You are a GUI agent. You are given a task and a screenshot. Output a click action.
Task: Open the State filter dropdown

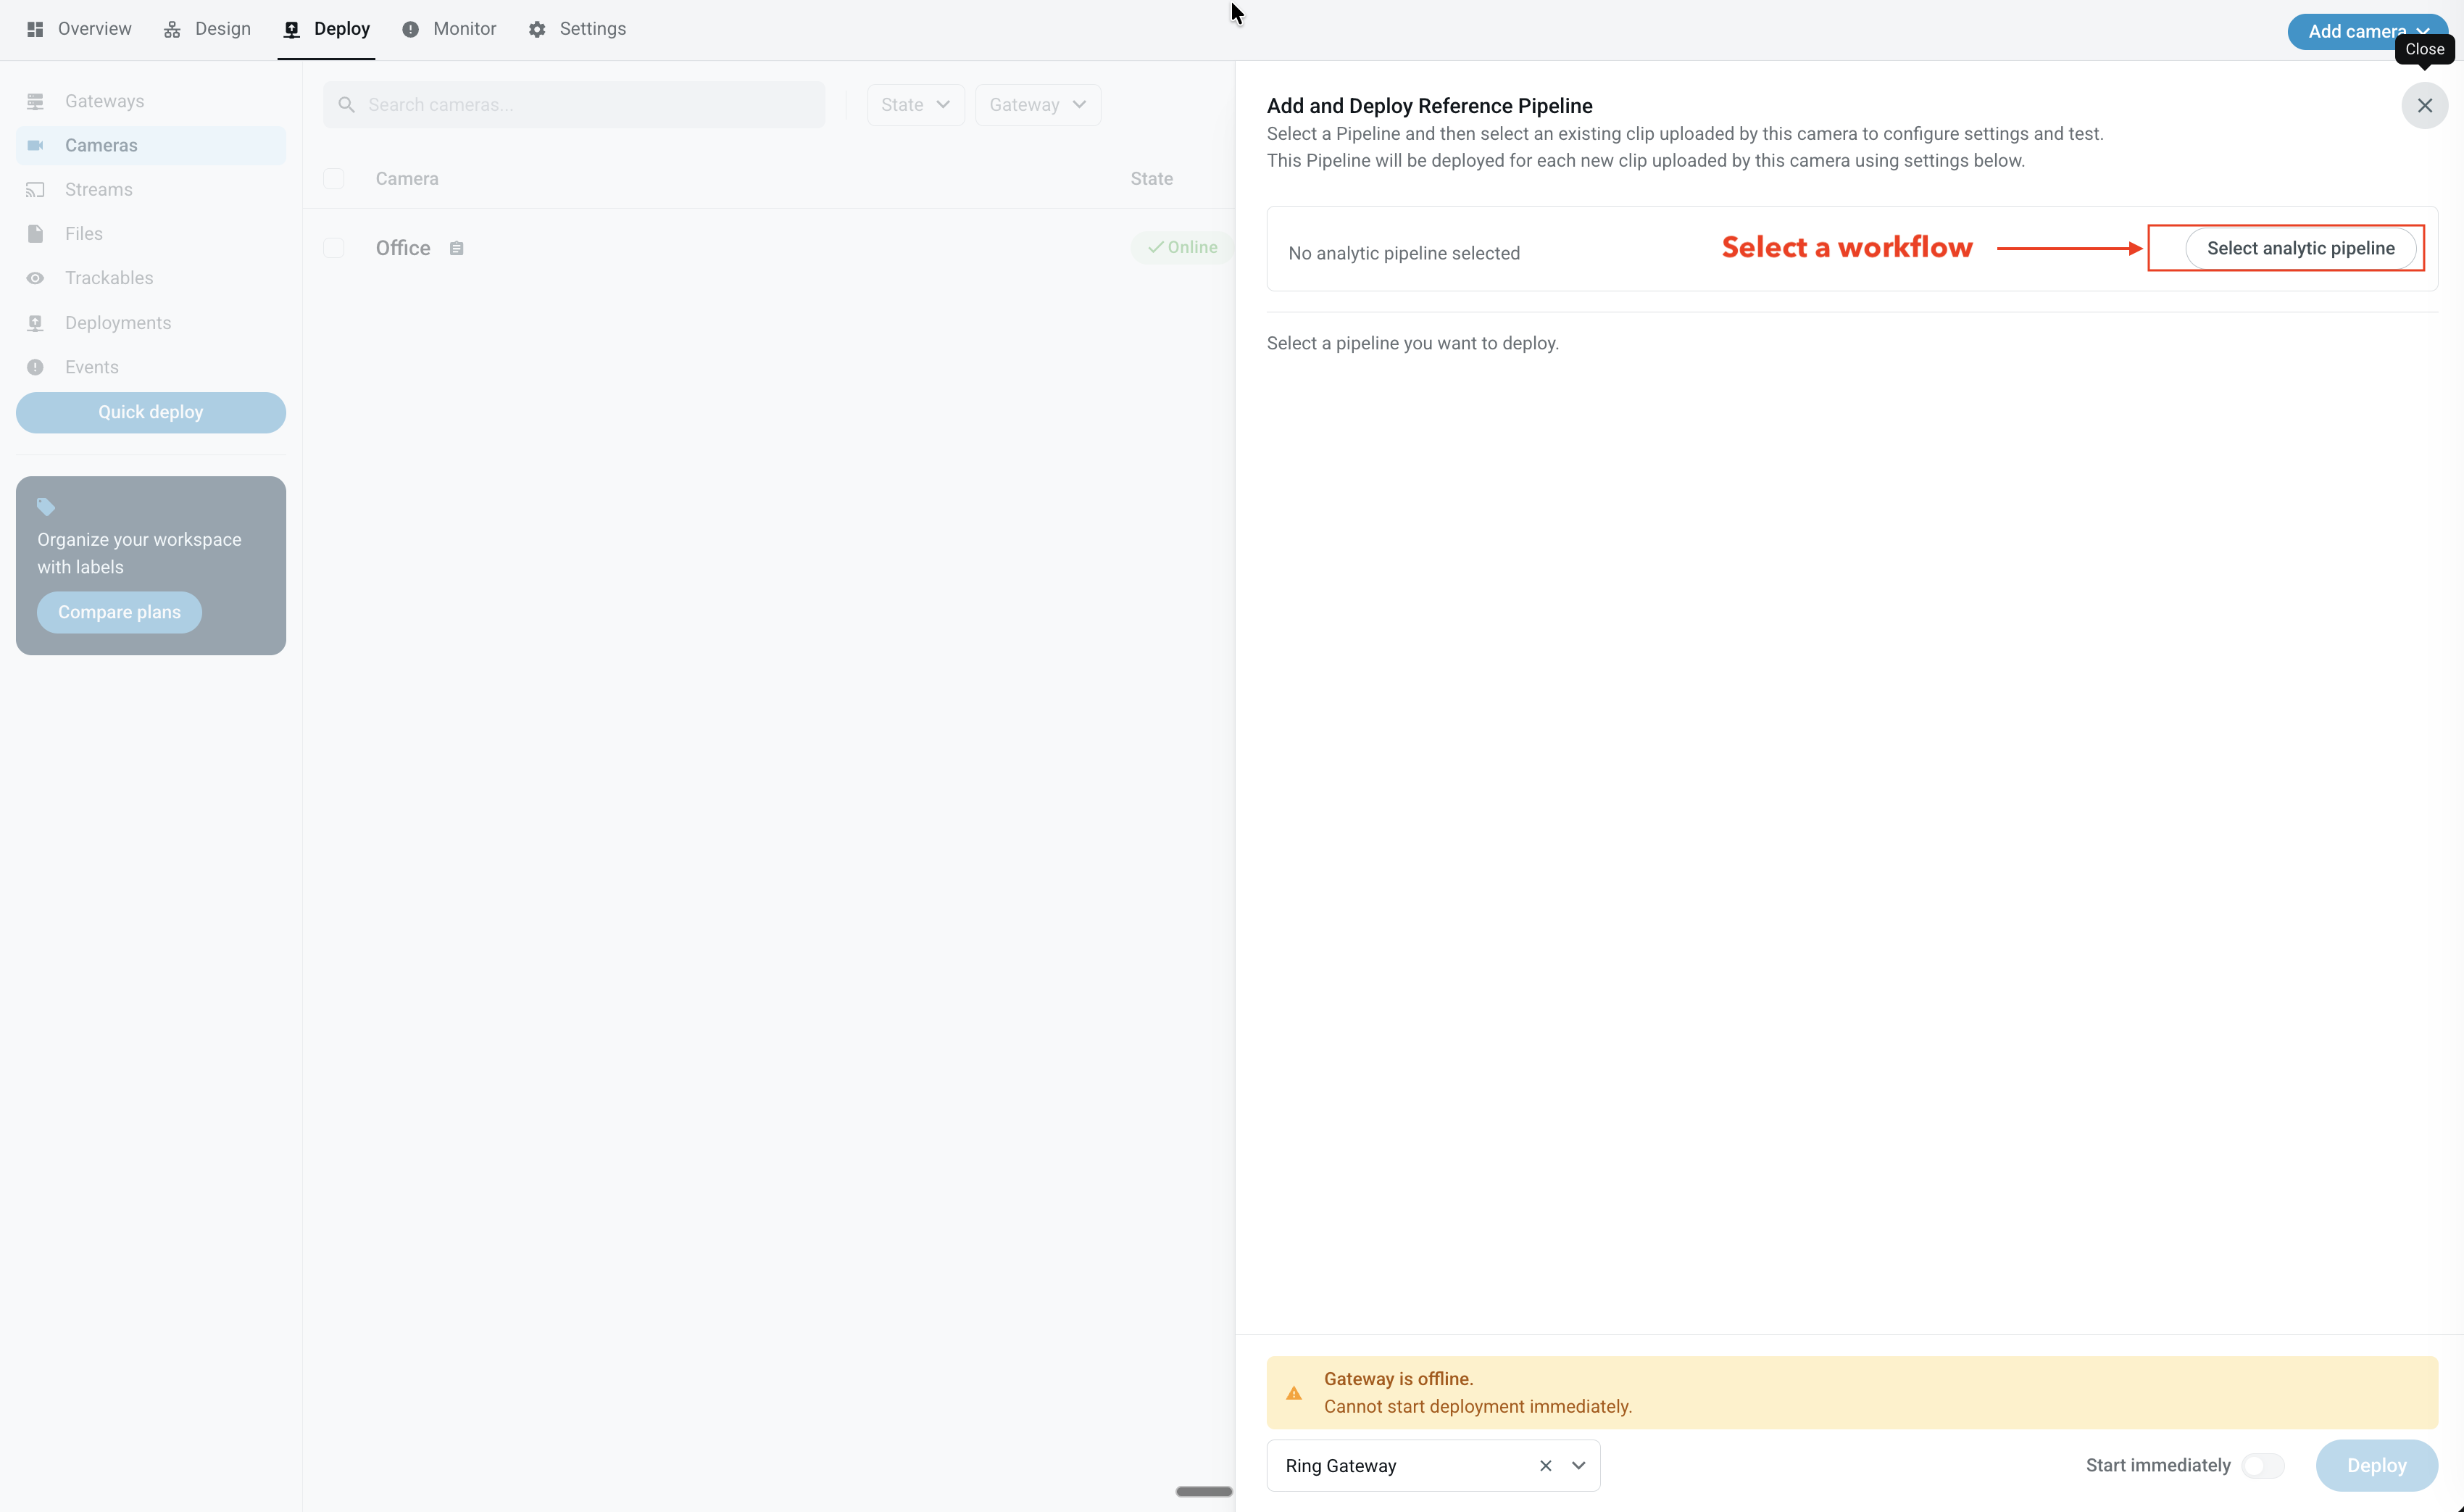coord(915,105)
